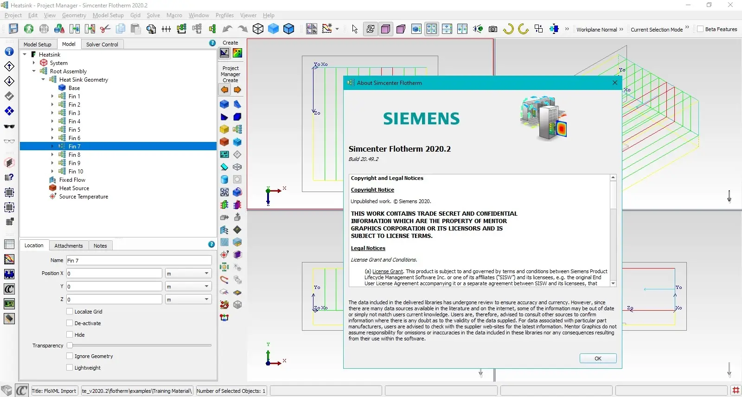Close the About Simcenter Flotherm dialog
This screenshot has width=742, height=397.
tap(614, 83)
